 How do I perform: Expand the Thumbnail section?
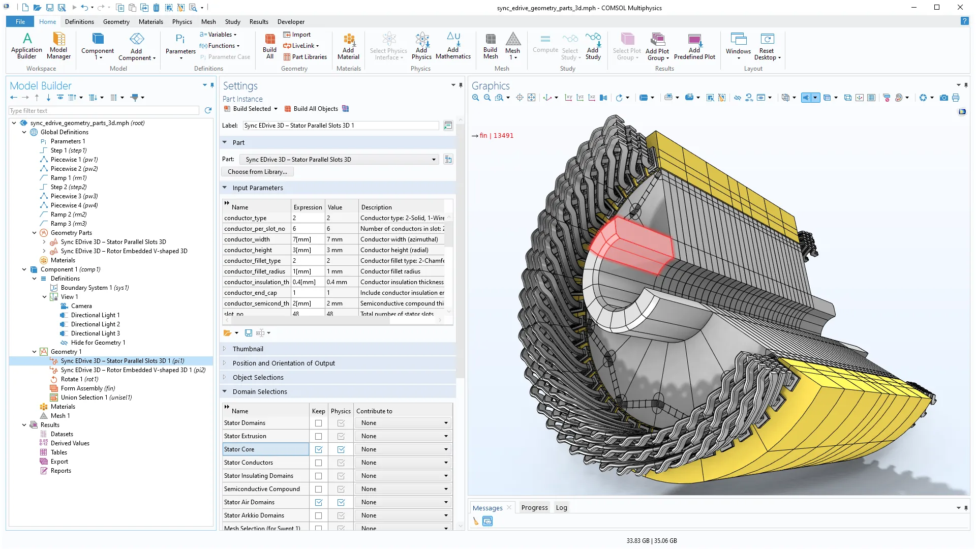tap(248, 349)
